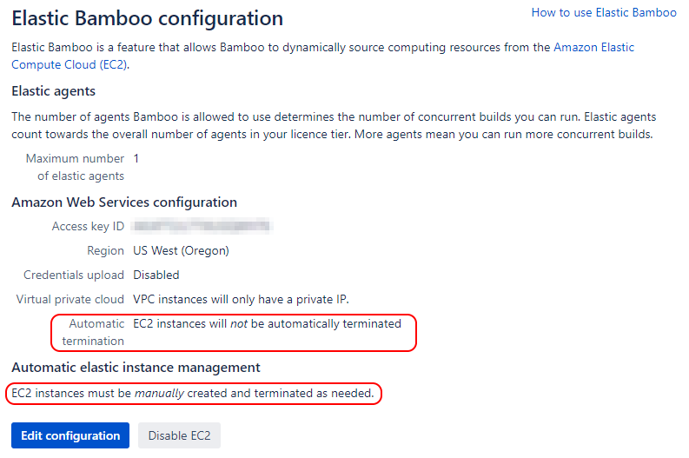Click the Disabled credentials upload value
This screenshot has height=458, width=689.
point(156,275)
